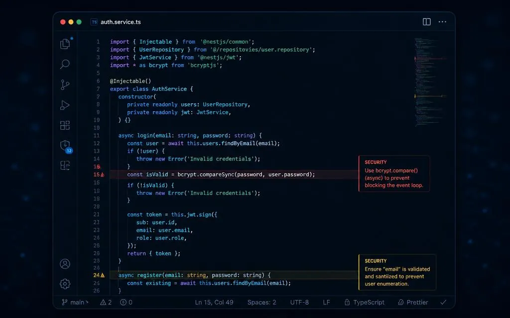Click the TS file type icon in tab
Image resolution: width=510 pixels, height=318 pixels.
(94, 22)
